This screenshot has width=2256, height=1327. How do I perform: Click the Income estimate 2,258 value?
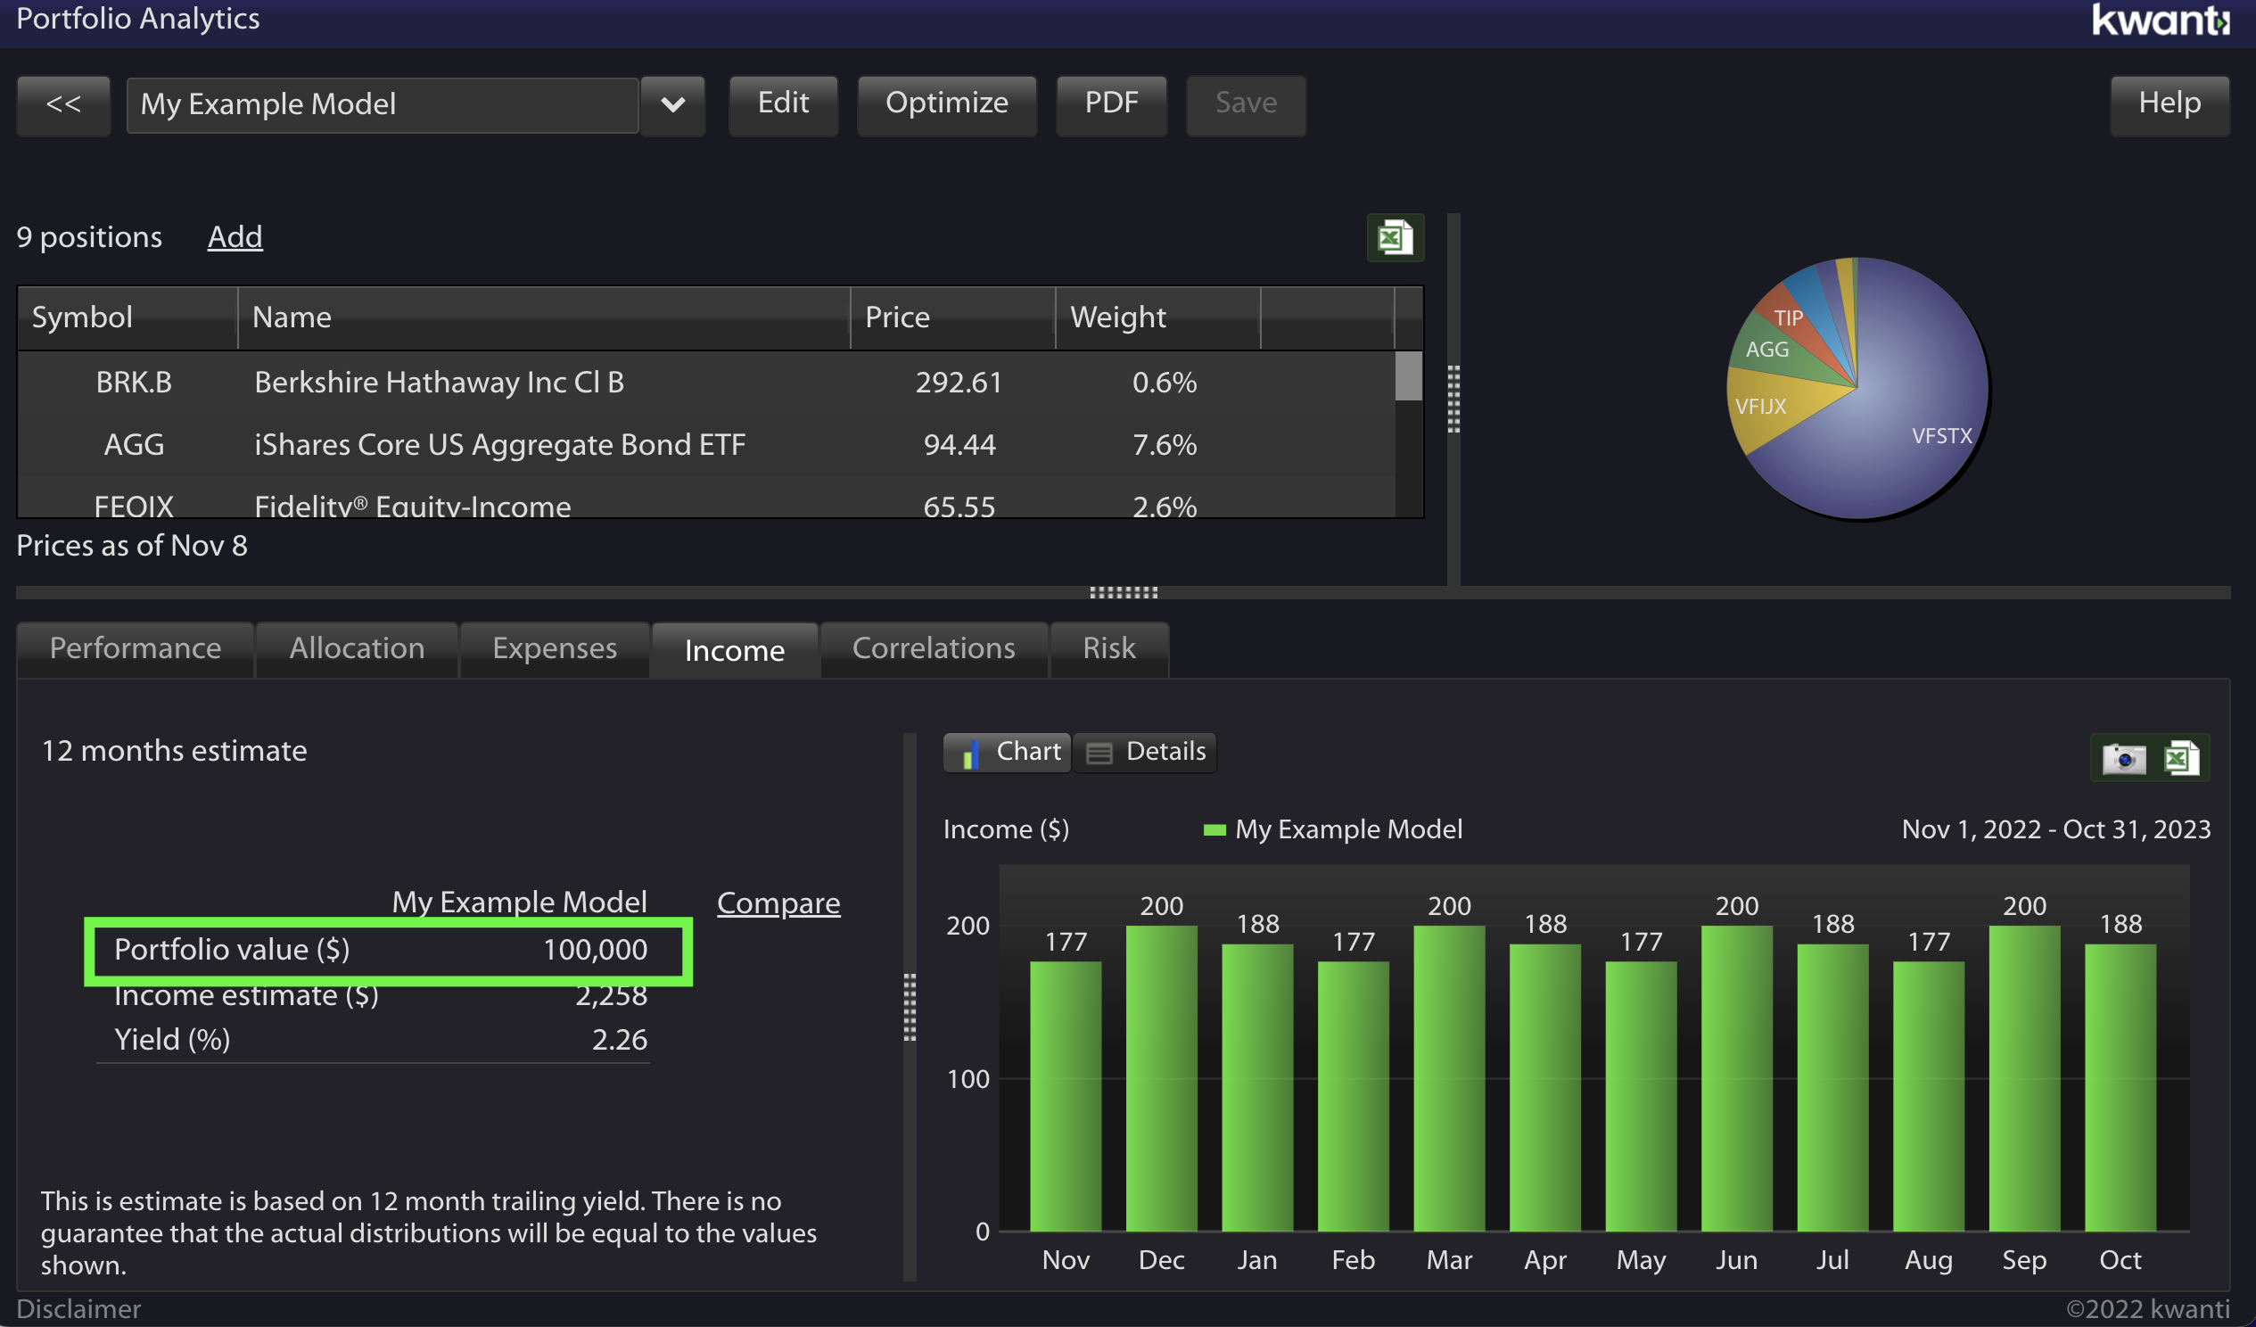pyautogui.click(x=611, y=994)
